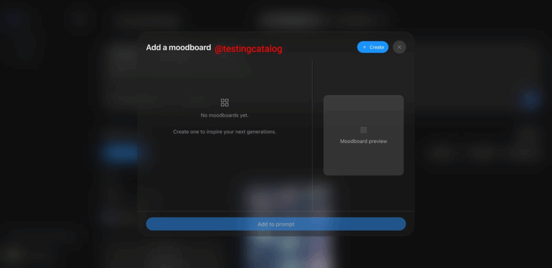The width and height of the screenshot is (552, 268).
Task: Click the Add to prompt button
Action: click(x=275, y=224)
